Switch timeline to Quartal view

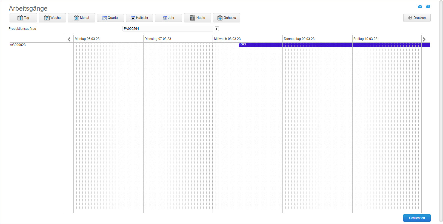tap(110, 18)
